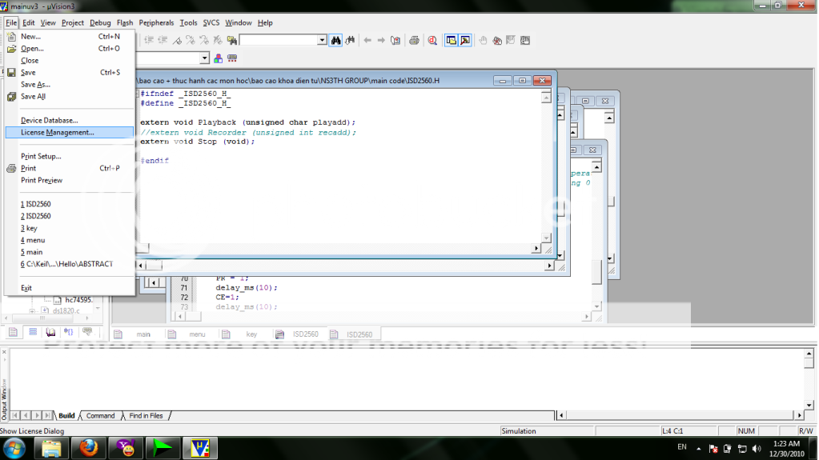The width and height of the screenshot is (819, 460).
Task: Open Firefox from the taskbar
Action: [88, 447]
